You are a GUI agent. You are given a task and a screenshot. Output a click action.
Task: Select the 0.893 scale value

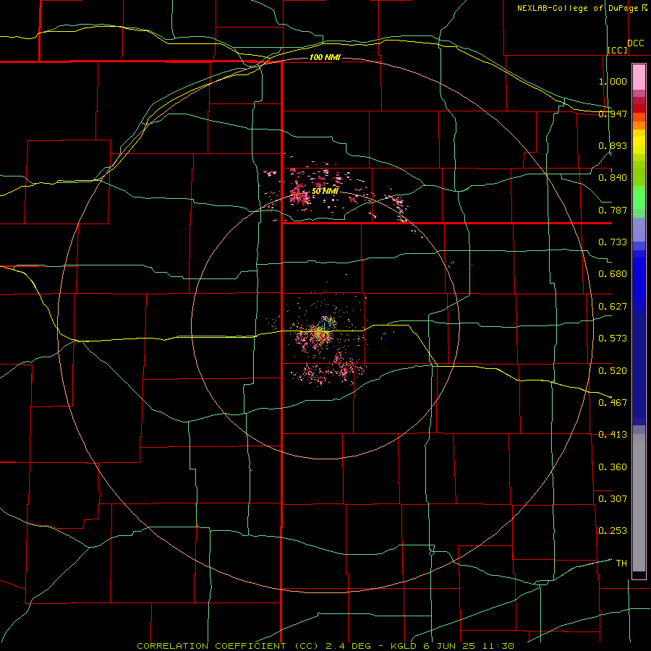pyautogui.click(x=613, y=145)
